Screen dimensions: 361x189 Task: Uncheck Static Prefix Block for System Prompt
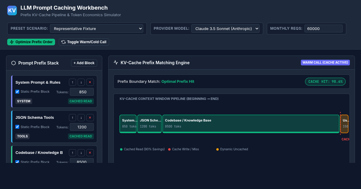click(17, 91)
